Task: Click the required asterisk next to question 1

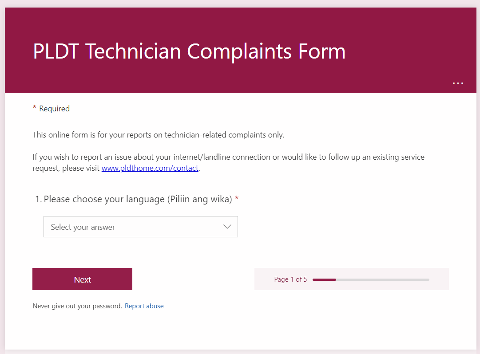Action: pos(237,199)
